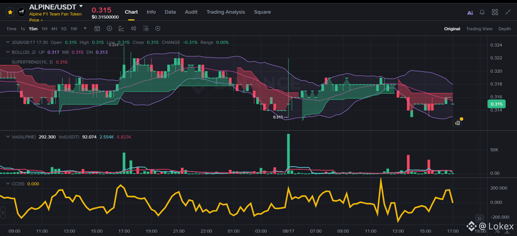
Task: Collapse the Vol(ALPINE) panel chevron
Action: [x=8, y=137]
